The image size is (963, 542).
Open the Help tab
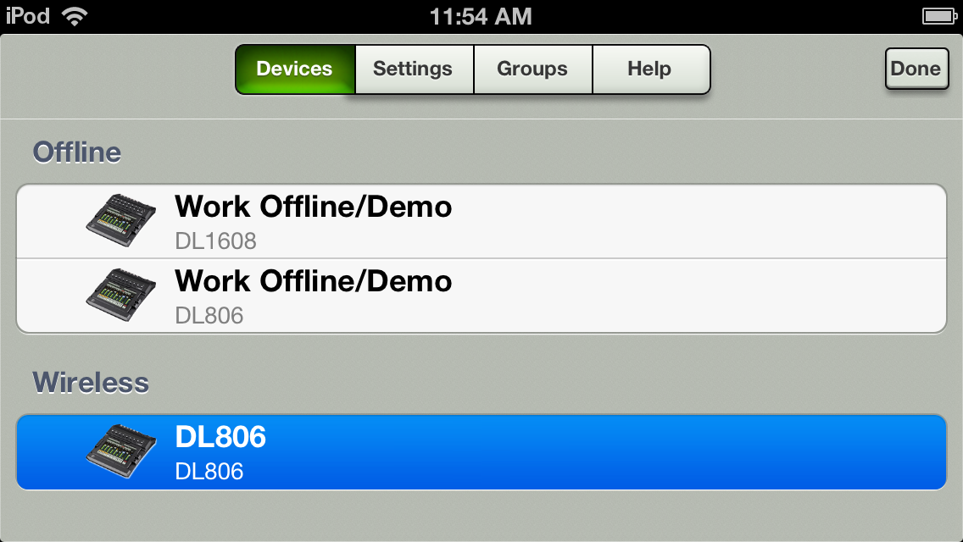[x=650, y=69]
